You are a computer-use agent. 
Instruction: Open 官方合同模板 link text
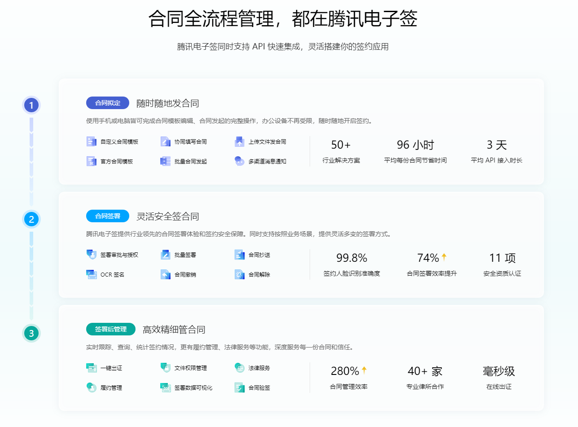pyautogui.click(x=117, y=161)
